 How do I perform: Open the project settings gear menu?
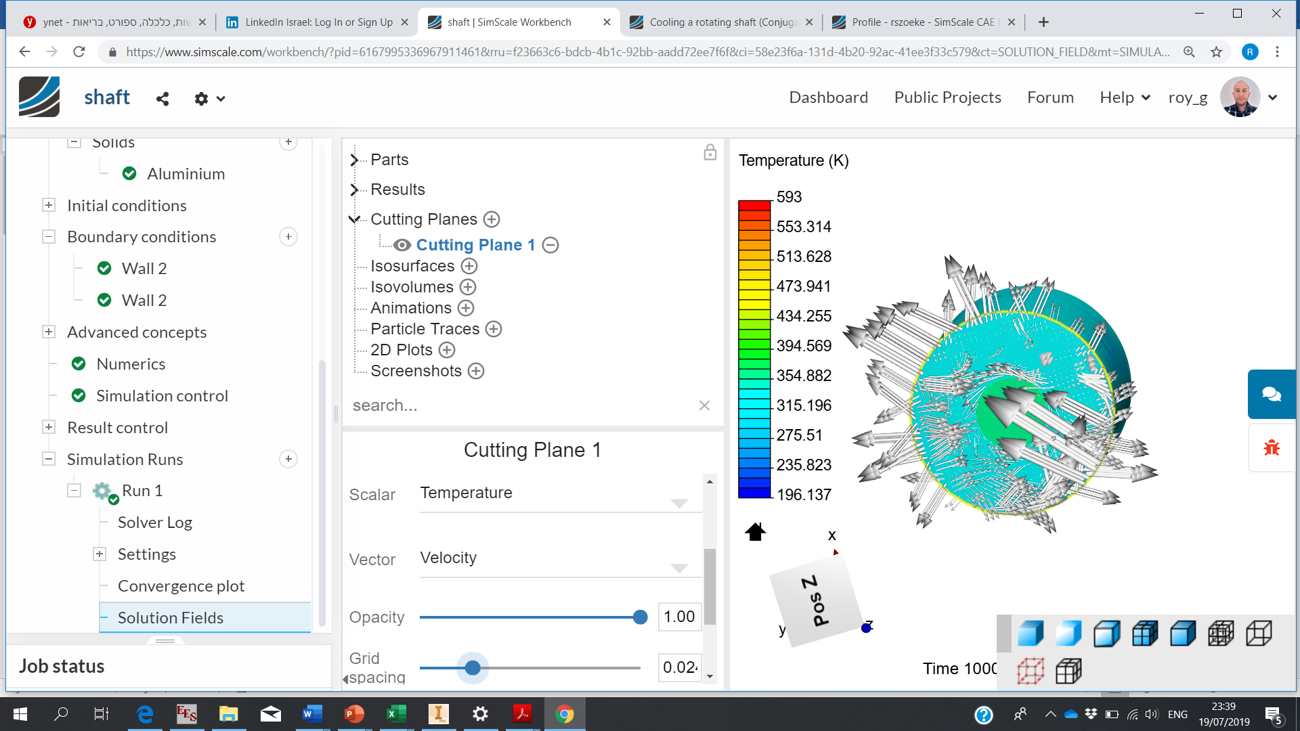[209, 99]
